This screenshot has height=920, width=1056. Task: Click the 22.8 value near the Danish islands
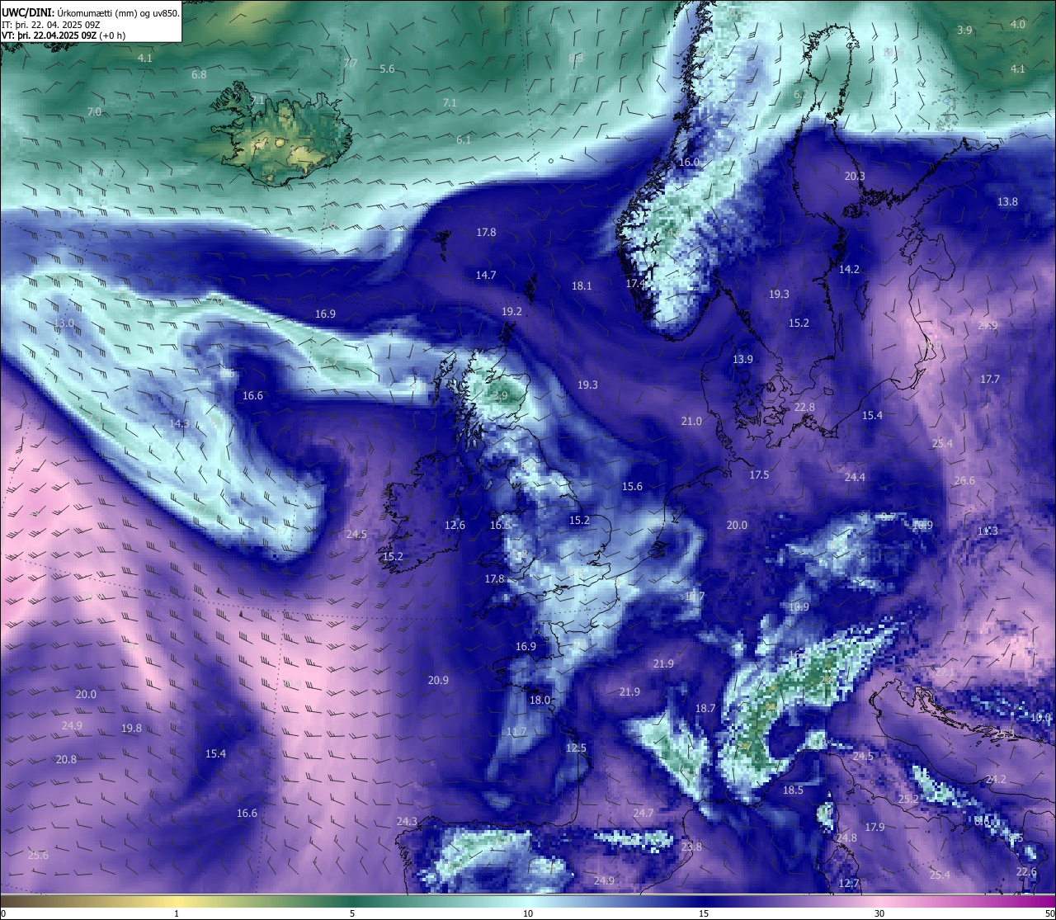[x=804, y=408]
